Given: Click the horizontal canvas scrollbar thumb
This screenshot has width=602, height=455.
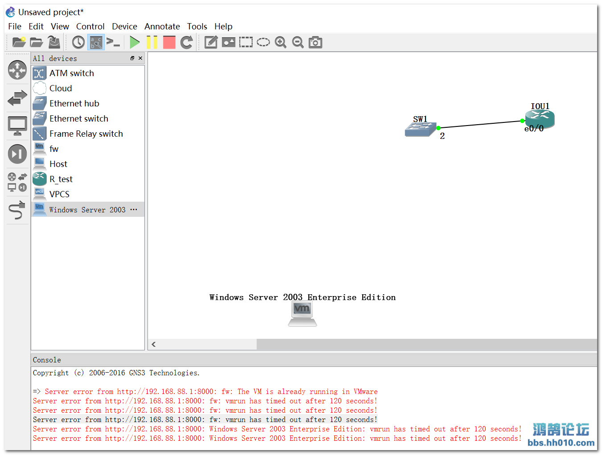Looking at the screenshot, I should (426, 344).
